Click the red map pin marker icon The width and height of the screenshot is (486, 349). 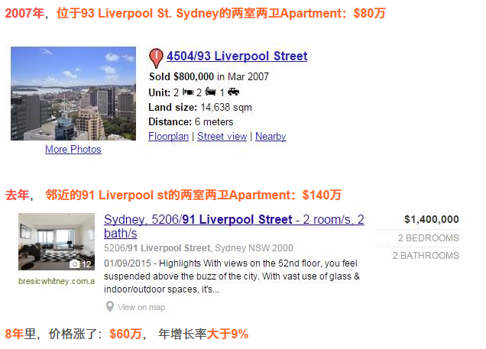156,58
